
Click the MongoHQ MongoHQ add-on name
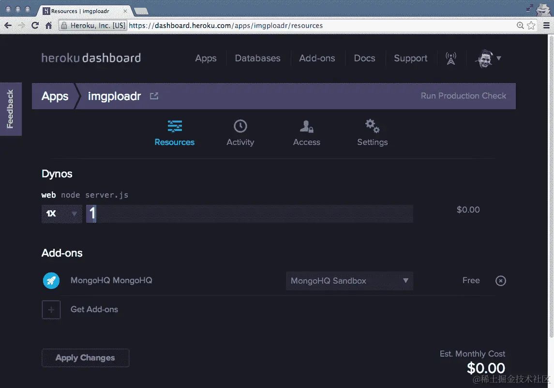pos(111,280)
